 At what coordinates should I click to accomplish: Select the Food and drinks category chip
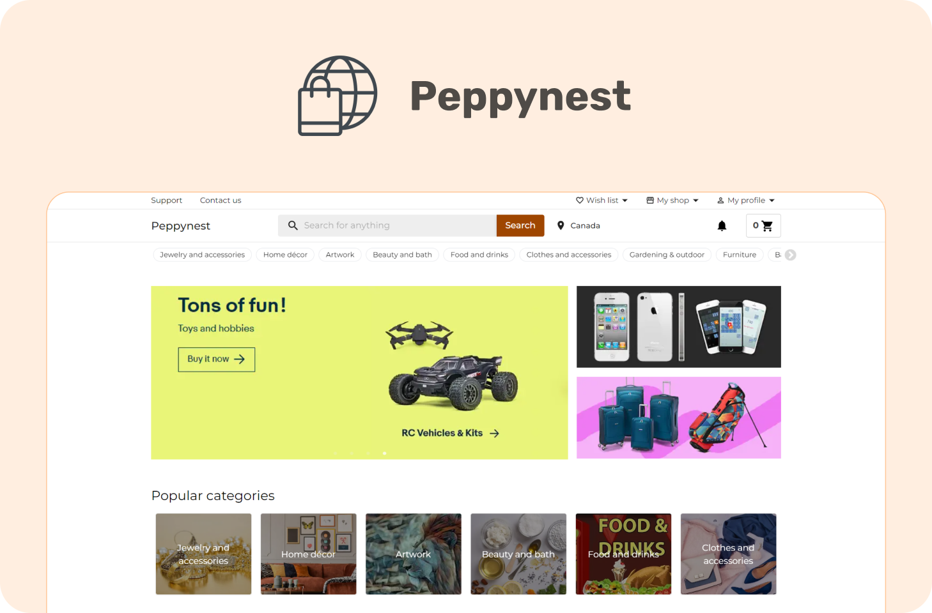[479, 255]
